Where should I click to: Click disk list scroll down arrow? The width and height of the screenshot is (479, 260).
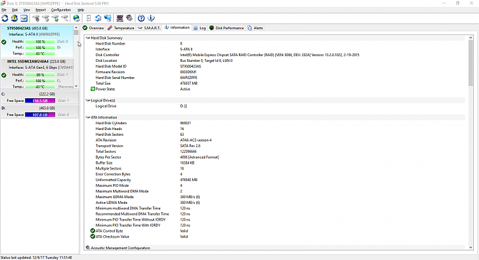76,86
